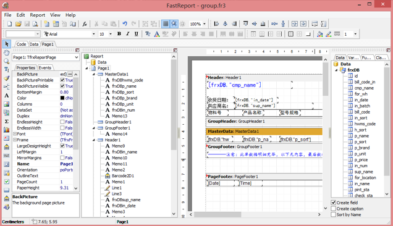393x226 pixels.
Task: Pick frame fill color bucket icon
Action: click(320, 34)
